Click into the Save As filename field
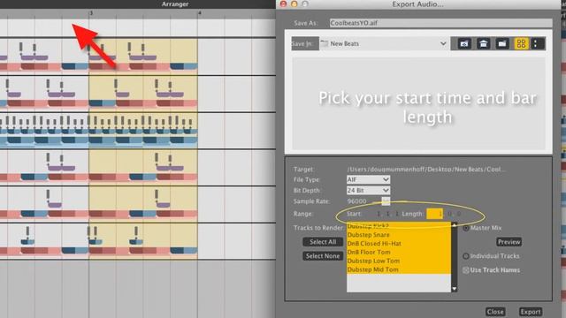This screenshot has width=566, height=318. pos(440,23)
